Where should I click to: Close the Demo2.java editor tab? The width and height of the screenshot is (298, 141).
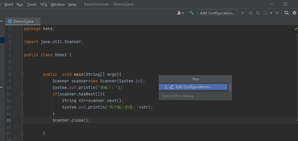(37, 21)
